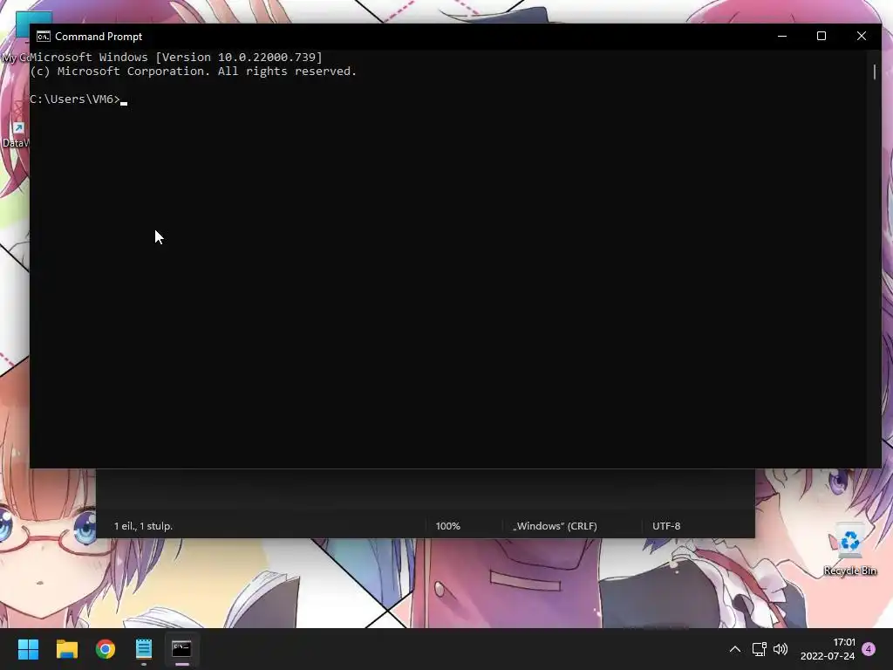Screen dimensions: 893x670
Task: Minimize the Command Prompt window
Action: pyautogui.click(x=782, y=36)
